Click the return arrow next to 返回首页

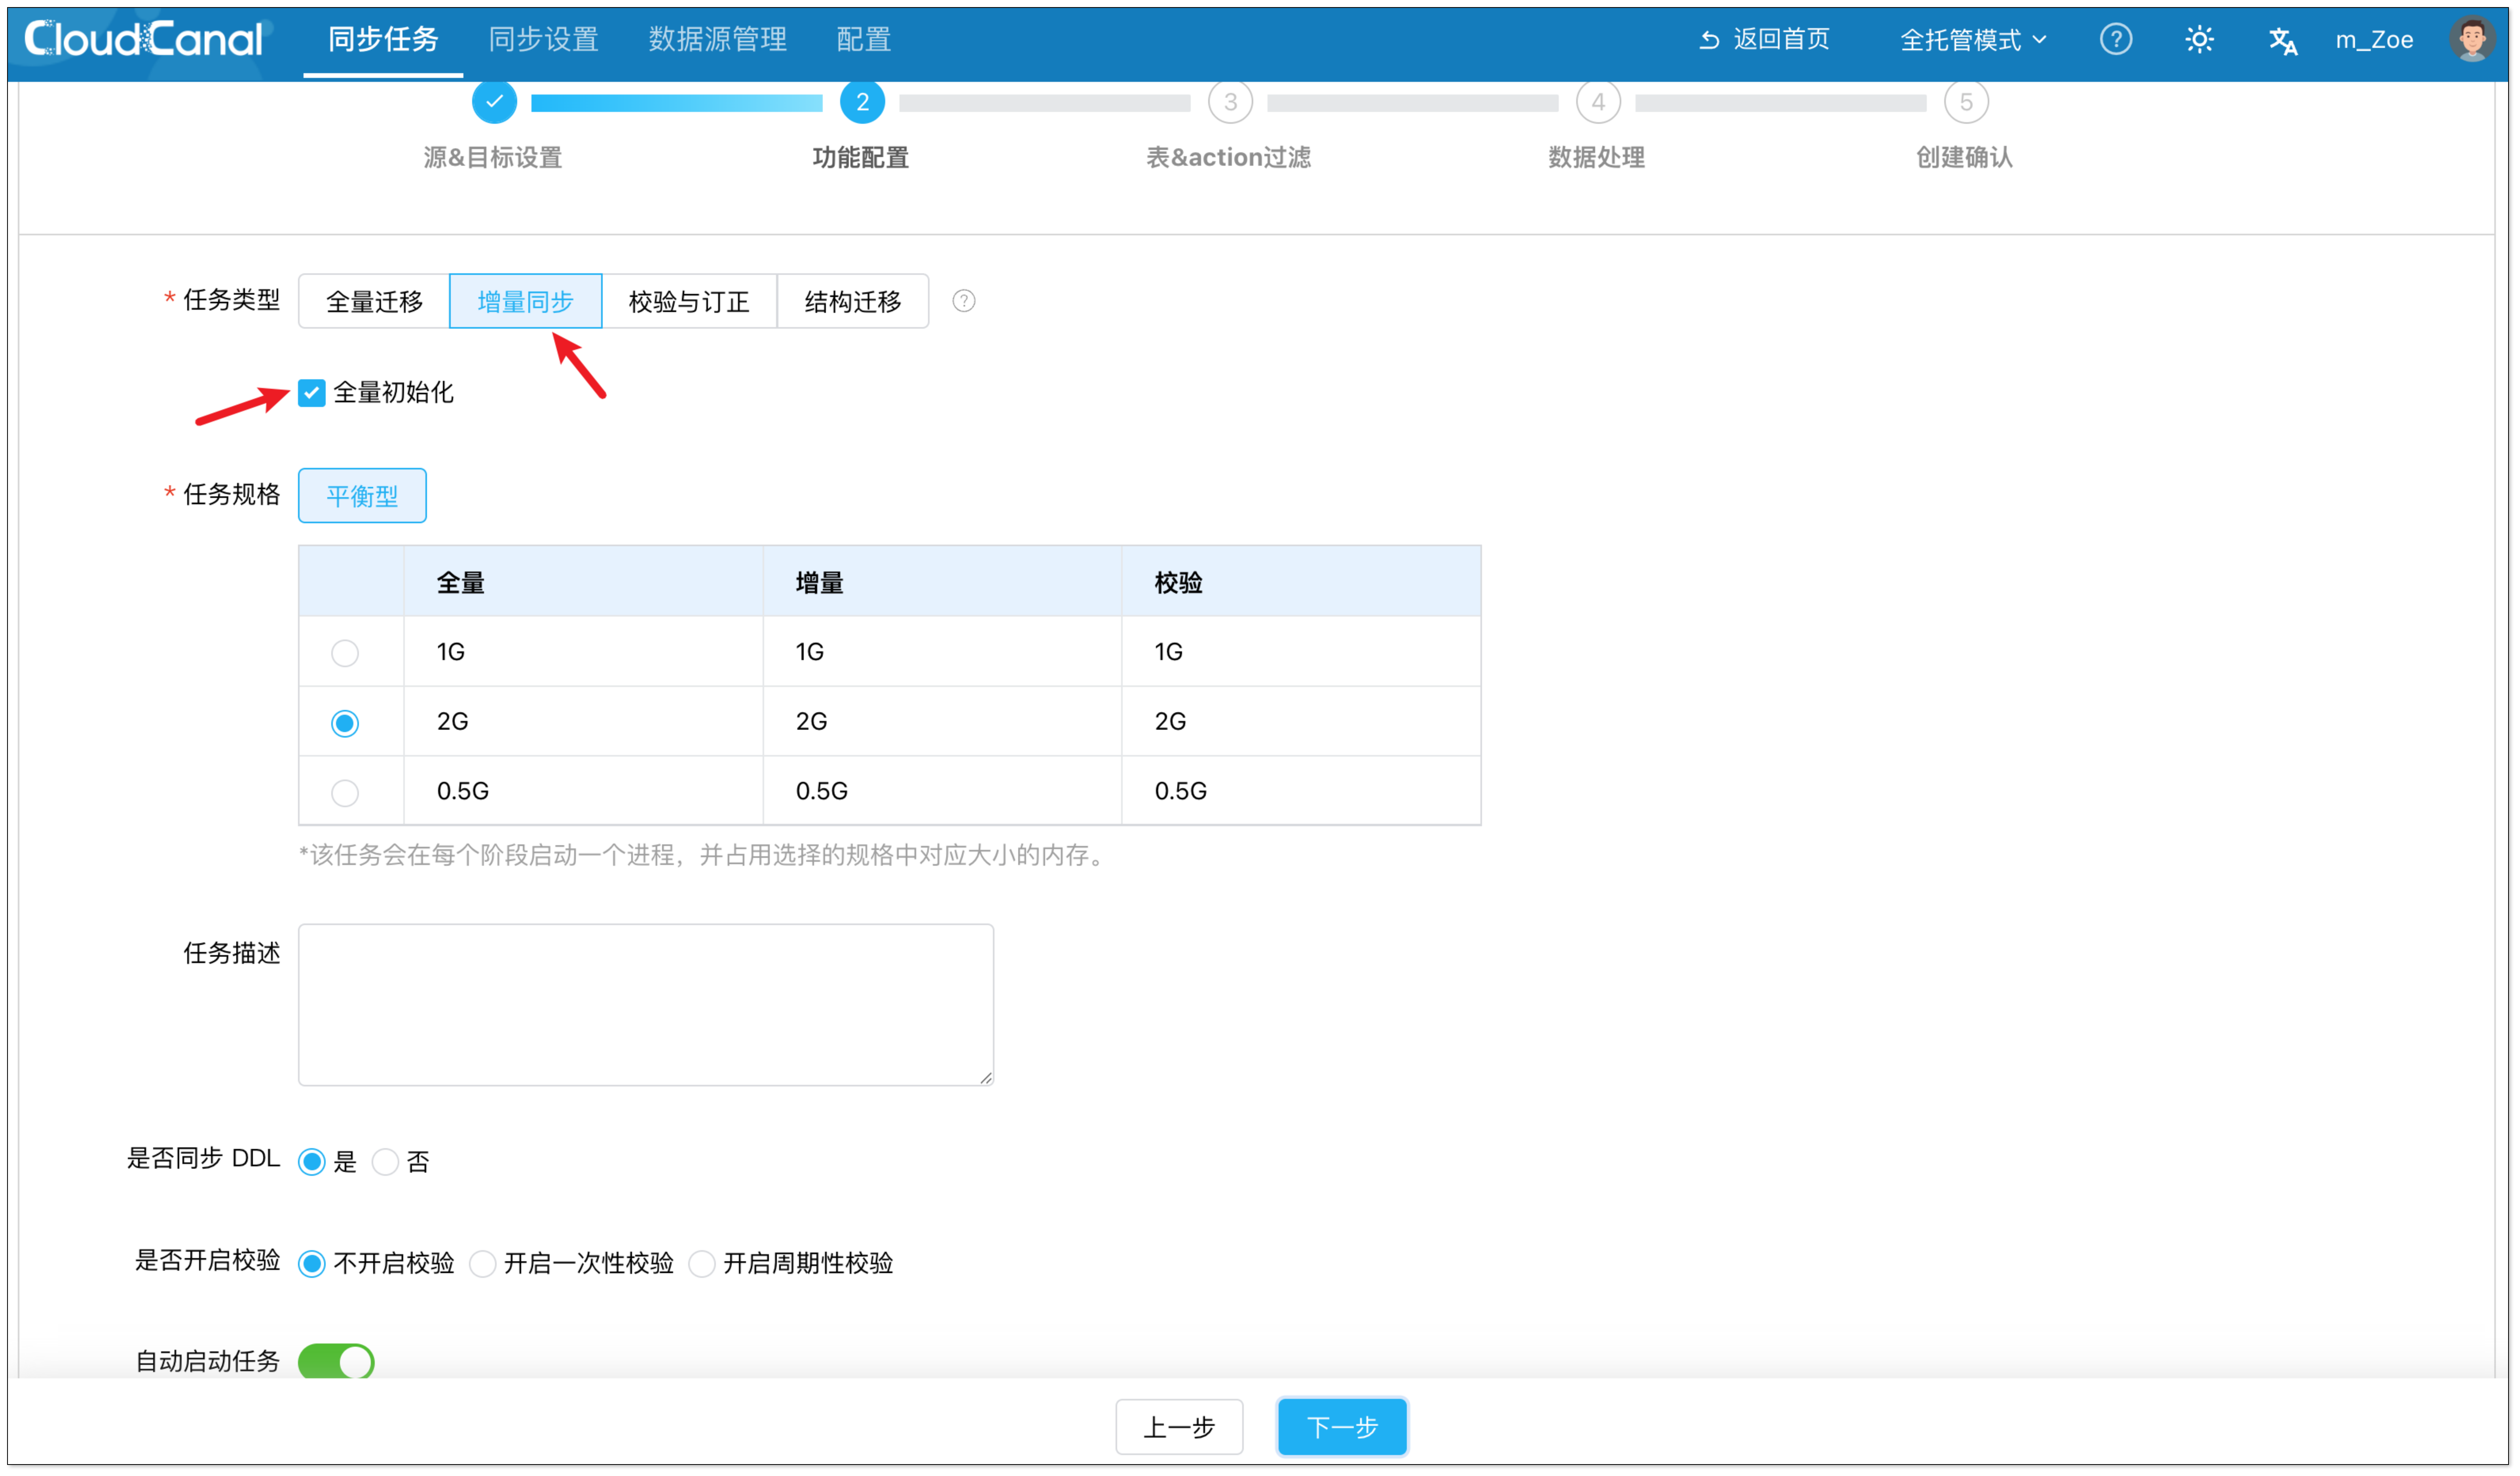tap(1709, 40)
